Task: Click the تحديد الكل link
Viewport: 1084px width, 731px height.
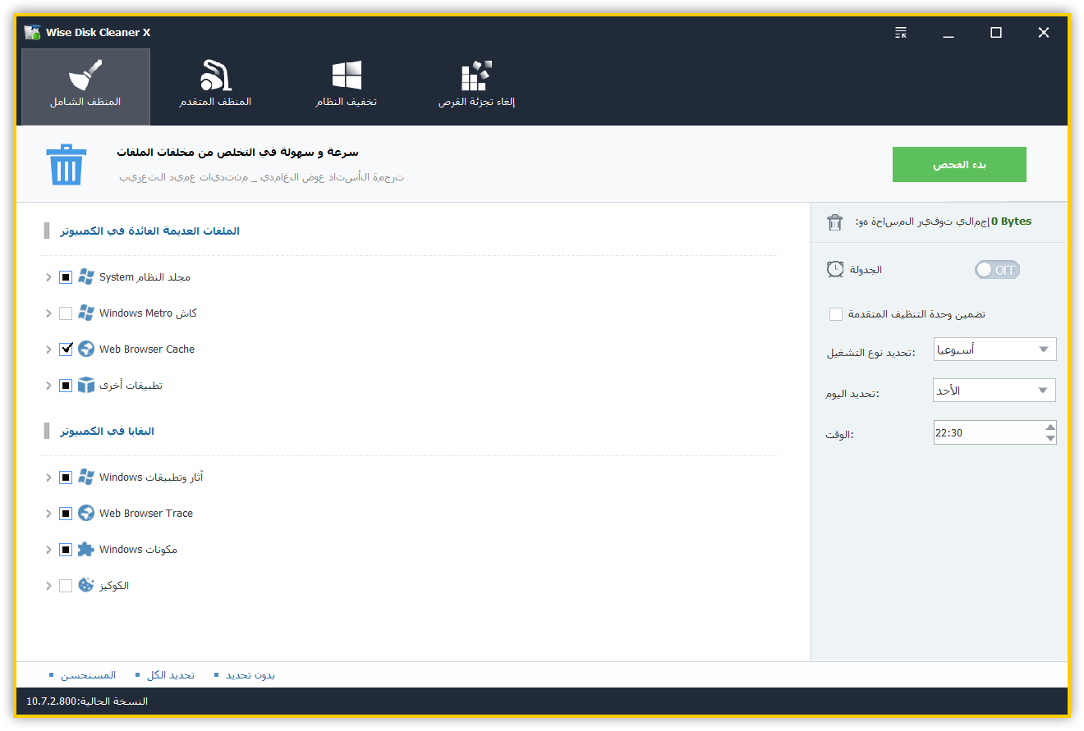Action: 170,675
